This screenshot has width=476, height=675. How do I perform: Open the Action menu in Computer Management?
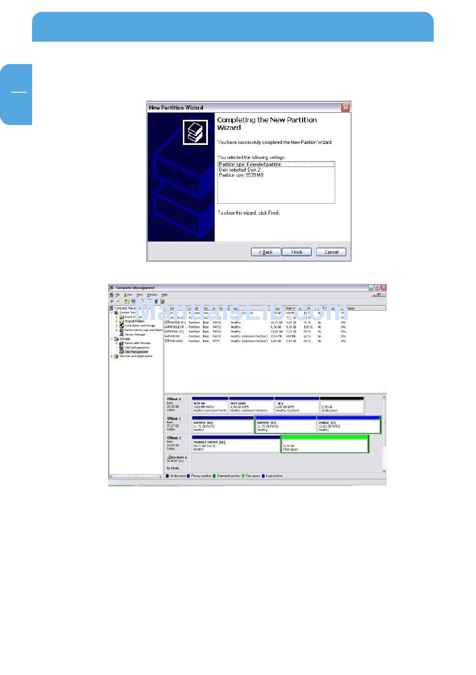coord(128,295)
